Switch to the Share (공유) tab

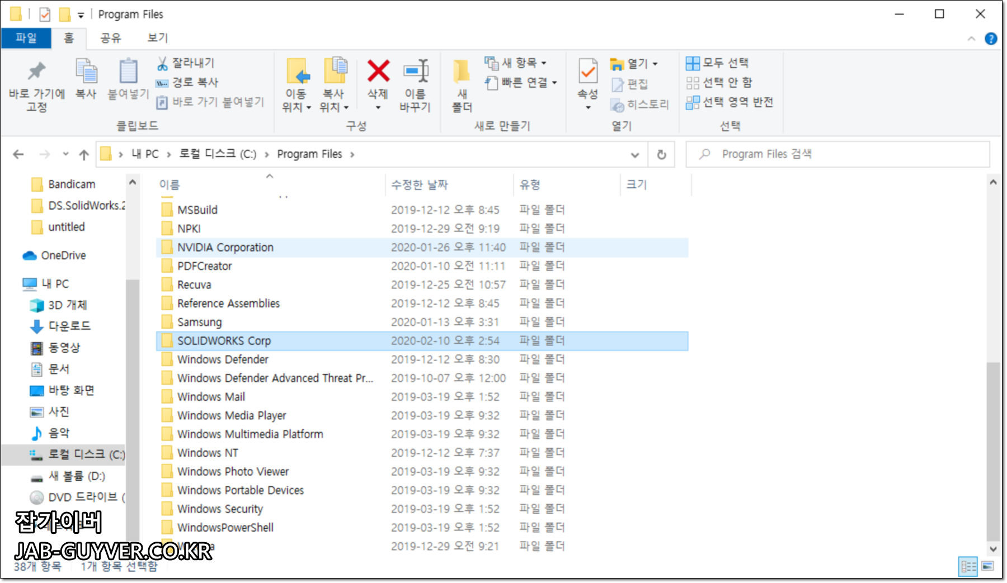click(110, 37)
